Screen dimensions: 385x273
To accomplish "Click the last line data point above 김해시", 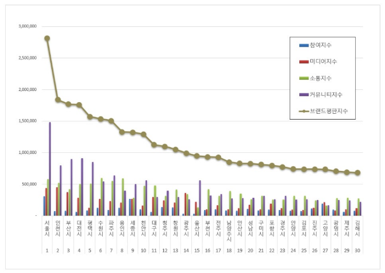I will pyautogui.click(x=357, y=173).
